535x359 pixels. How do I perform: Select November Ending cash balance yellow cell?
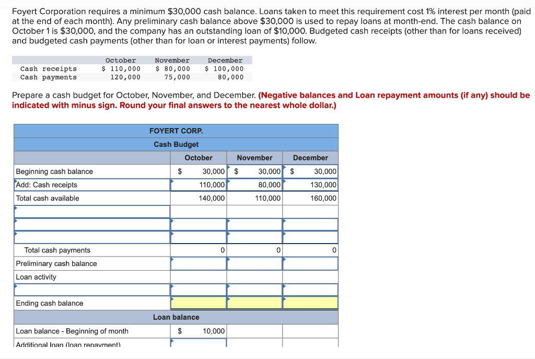(254, 303)
